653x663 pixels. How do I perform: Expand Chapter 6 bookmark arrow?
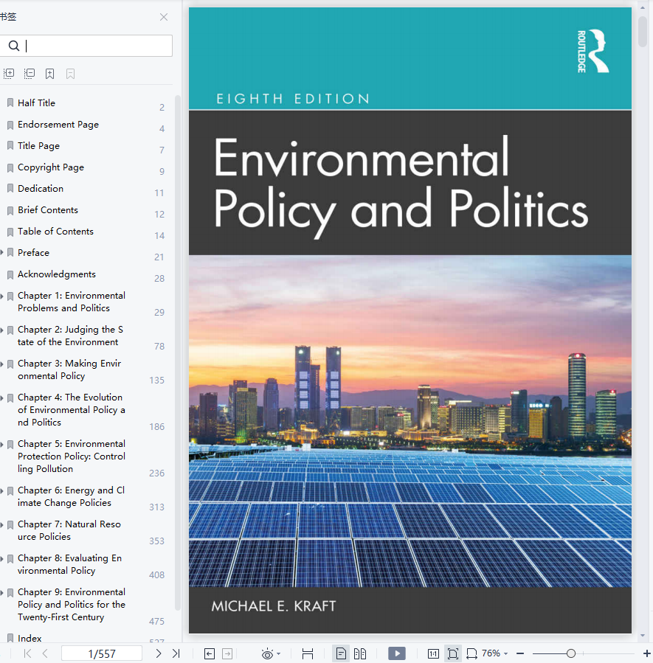click(x=2, y=491)
